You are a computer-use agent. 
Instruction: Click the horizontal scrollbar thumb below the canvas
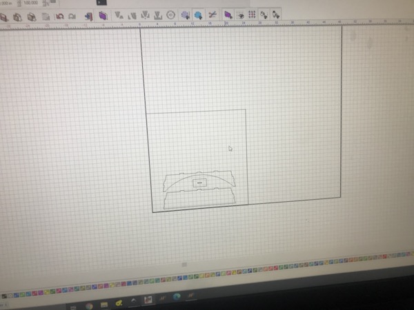click(x=184, y=265)
